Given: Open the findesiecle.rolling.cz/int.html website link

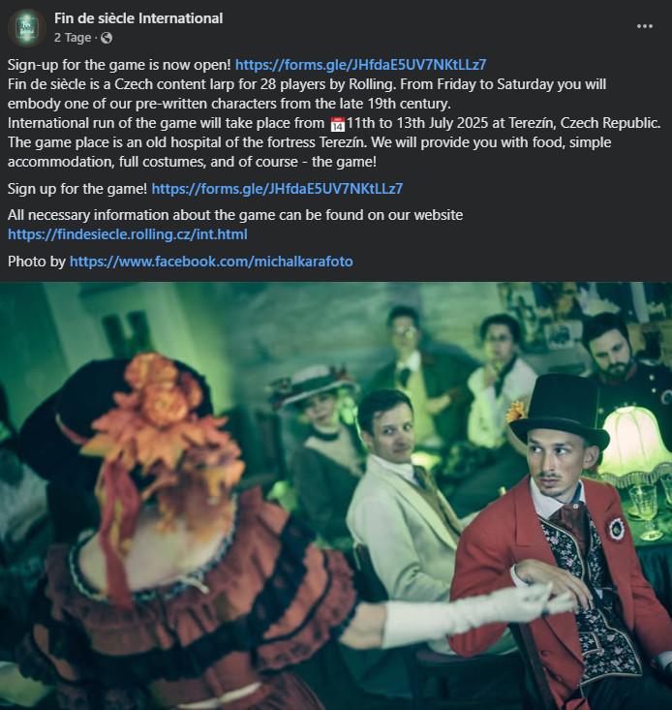Looking at the screenshot, I should point(128,234).
